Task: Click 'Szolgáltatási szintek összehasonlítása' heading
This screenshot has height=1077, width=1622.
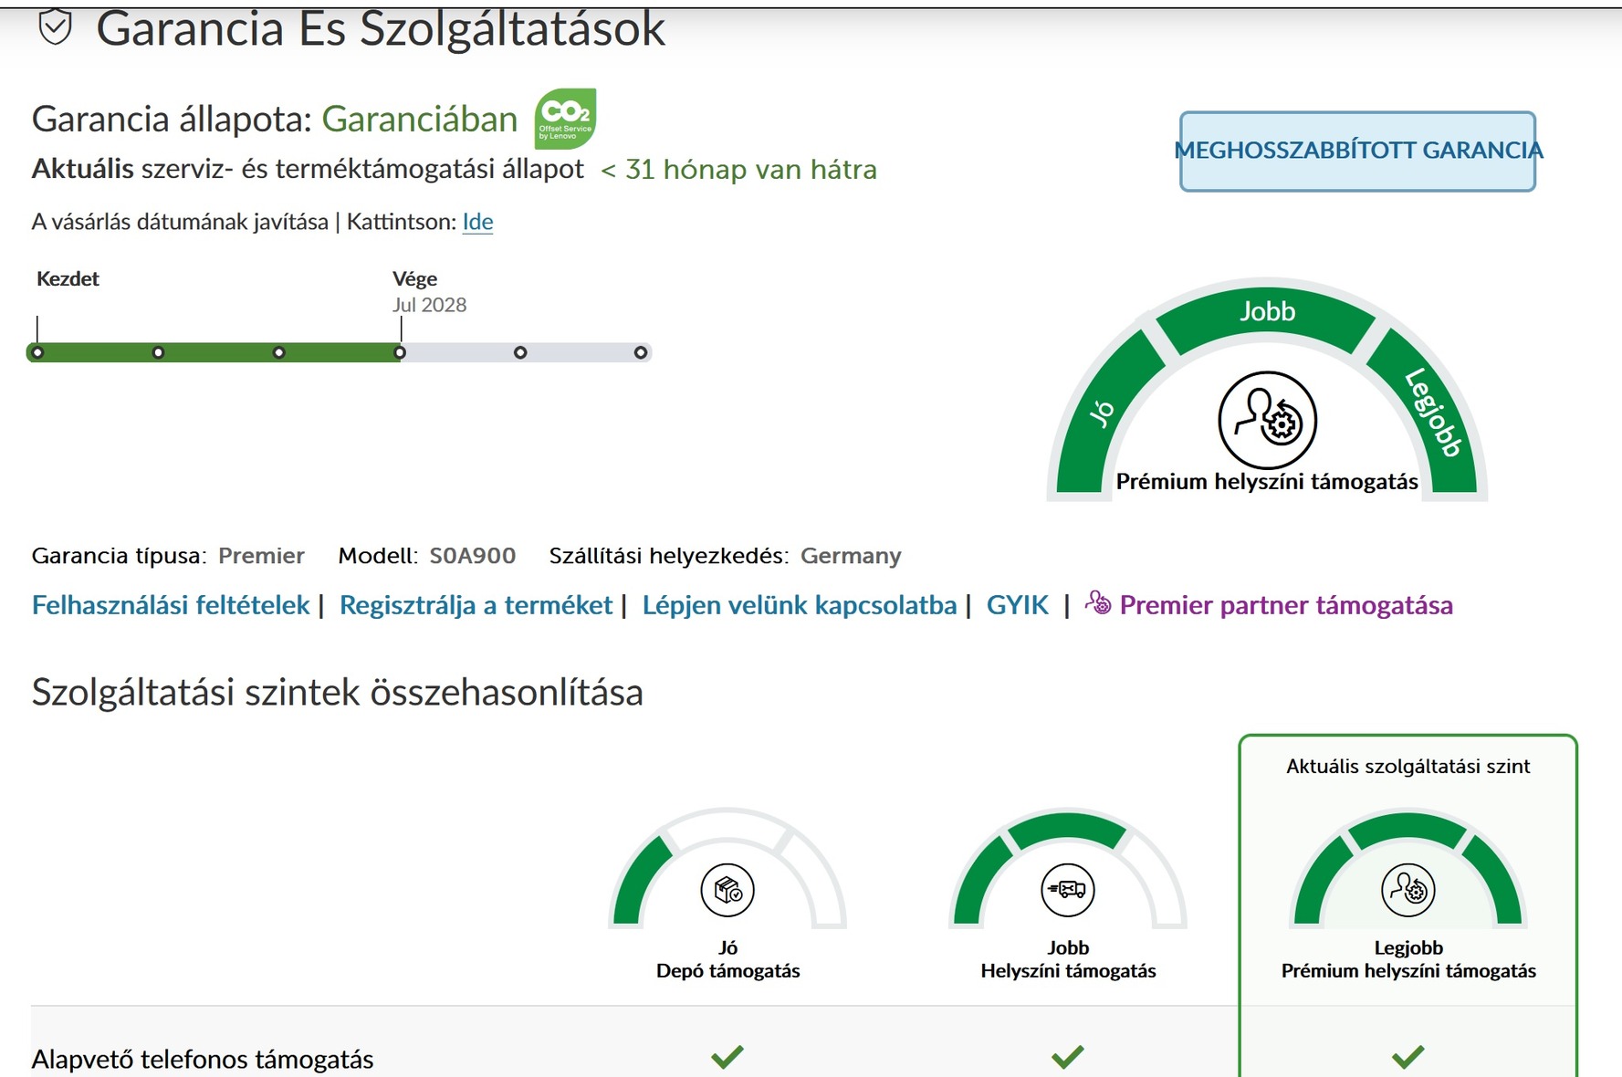Action: coord(338,693)
